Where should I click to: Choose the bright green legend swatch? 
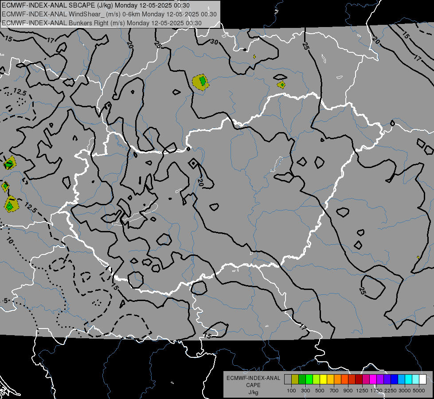[309, 379]
